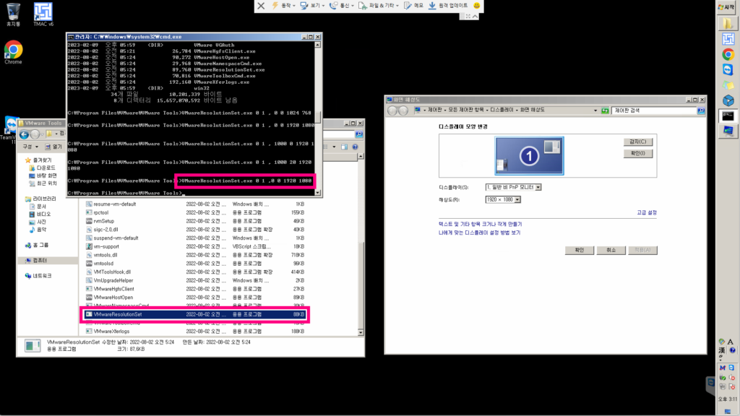This screenshot has width=740, height=416.
Task: Select the rpctool file row
Action: [195, 213]
